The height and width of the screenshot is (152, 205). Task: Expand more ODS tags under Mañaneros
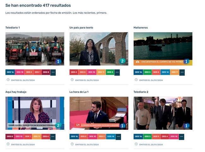(182, 72)
